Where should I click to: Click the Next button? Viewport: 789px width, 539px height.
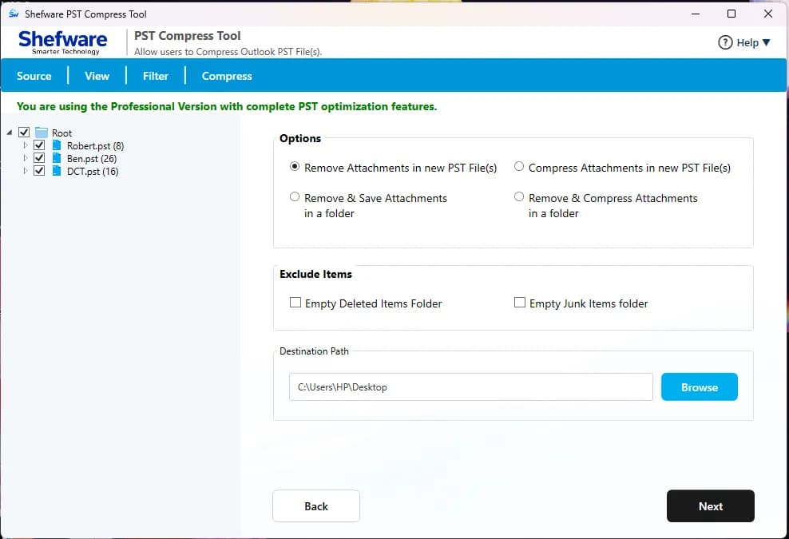pyautogui.click(x=711, y=506)
